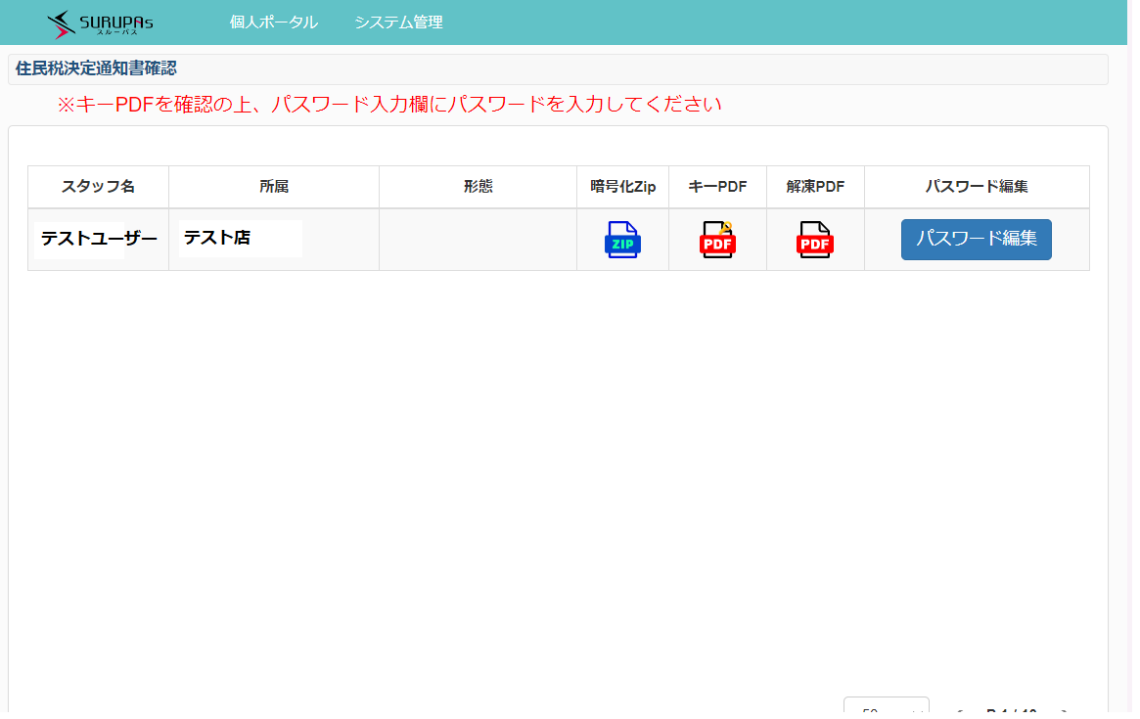Viewport: 1140px width, 719px height.
Task: Open the 解凍PDF file icon
Action: [x=815, y=240]
